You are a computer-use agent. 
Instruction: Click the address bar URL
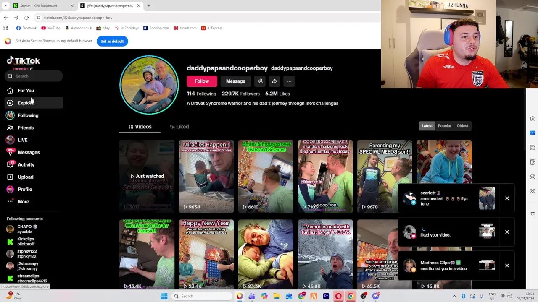(78, 18)
